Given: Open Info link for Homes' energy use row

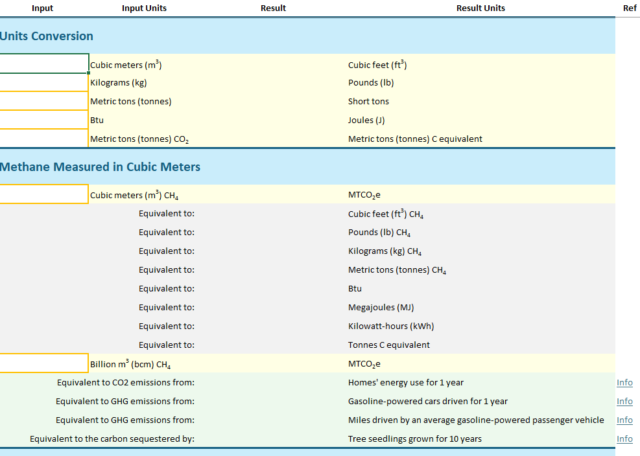Looking at the screenshot, I should click(624, 382).
